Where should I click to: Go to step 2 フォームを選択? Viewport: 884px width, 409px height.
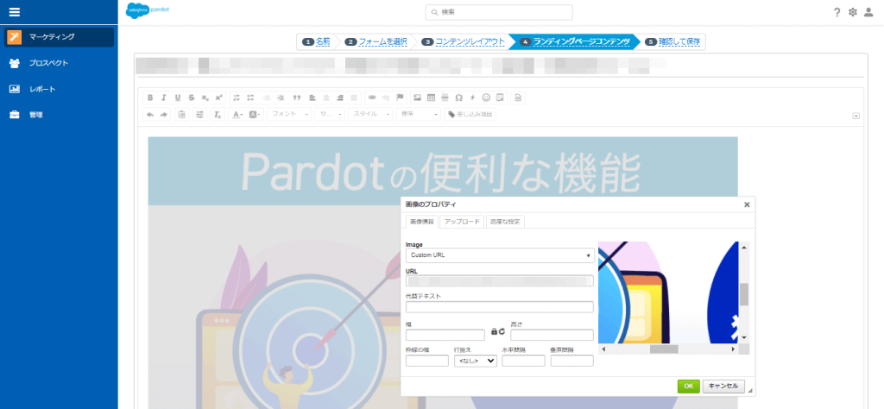coord(376,41)
